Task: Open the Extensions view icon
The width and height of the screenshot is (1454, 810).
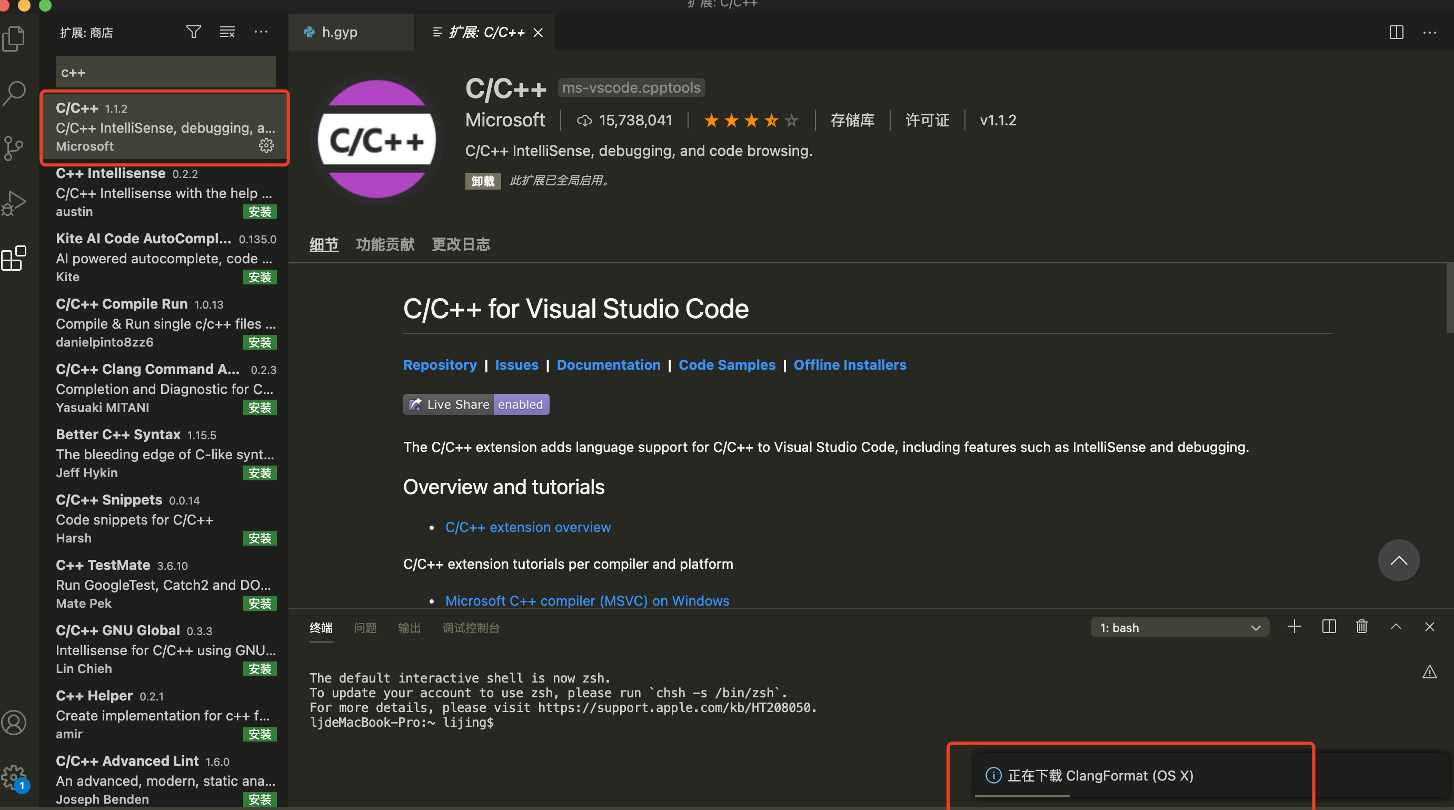Action: pyautogui.click(x=14, y=258)
